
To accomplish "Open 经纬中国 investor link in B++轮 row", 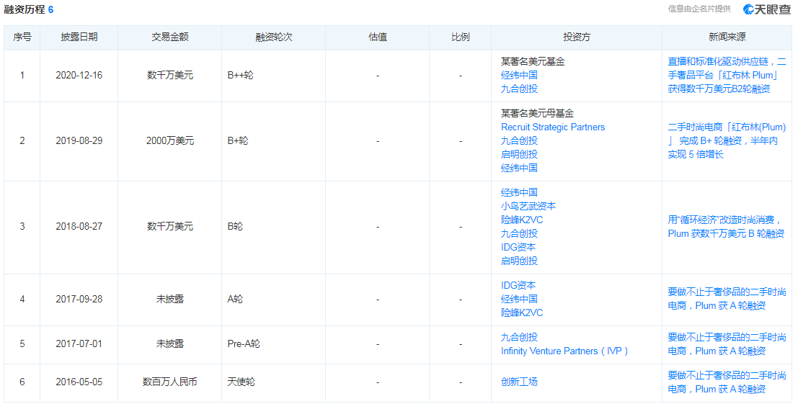I will coord(519,76).
